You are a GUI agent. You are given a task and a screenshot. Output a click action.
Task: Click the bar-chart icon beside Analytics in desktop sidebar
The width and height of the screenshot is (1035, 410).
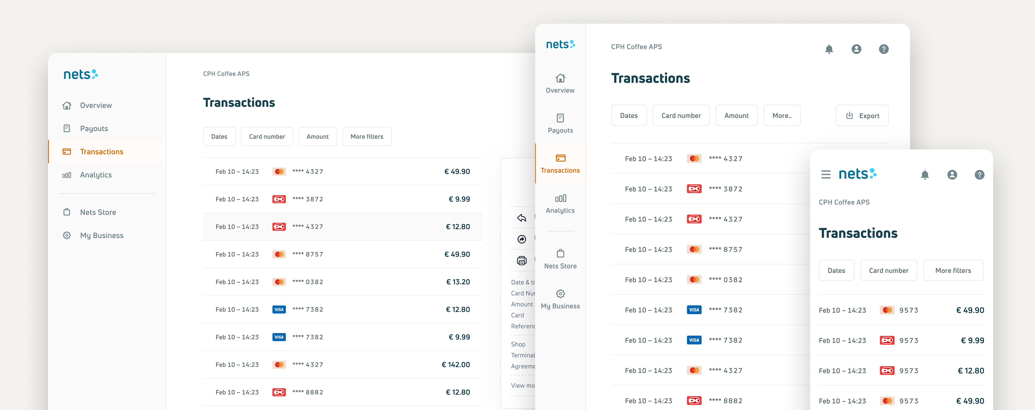67,175
